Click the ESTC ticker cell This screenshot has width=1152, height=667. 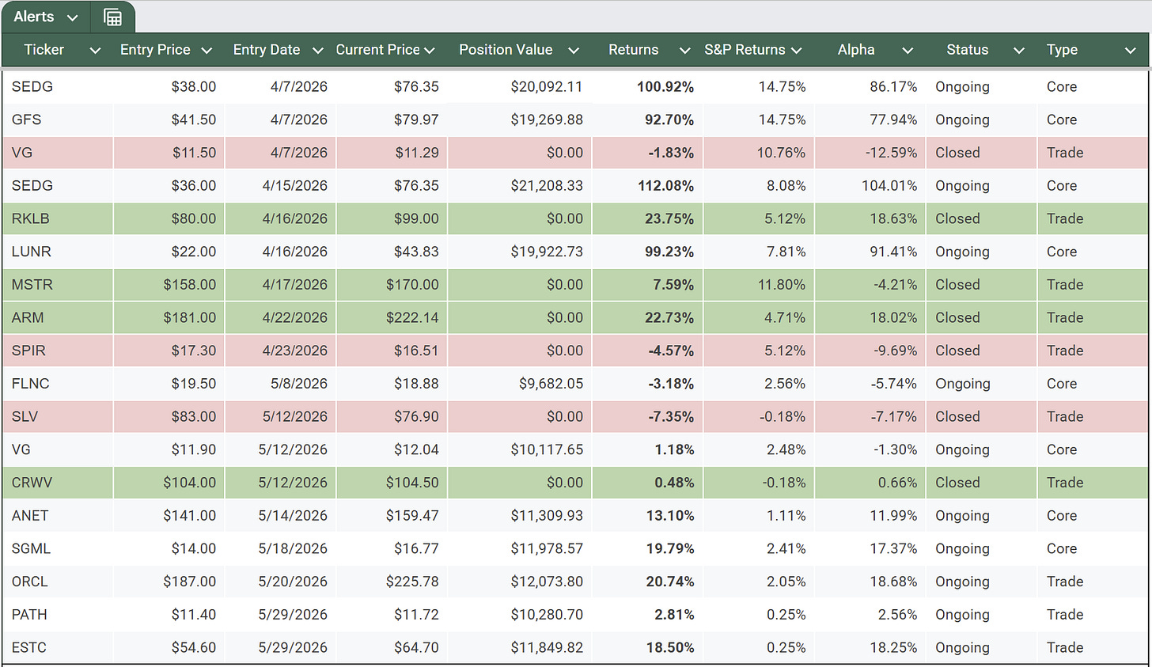58,647
